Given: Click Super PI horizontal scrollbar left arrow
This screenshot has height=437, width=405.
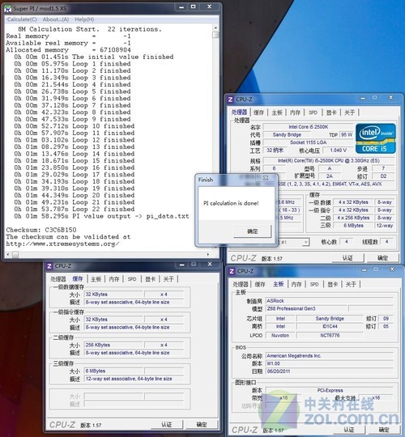Looking at the screenshot, I should point(8,254).
